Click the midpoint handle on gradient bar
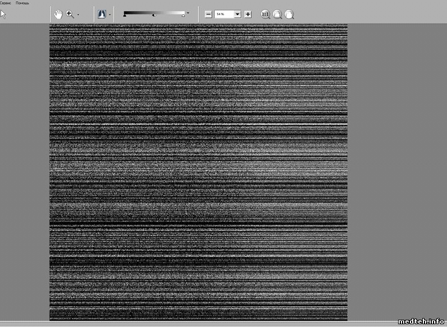The height and width of the screenshot is (327, 447). tap(154, 16)
